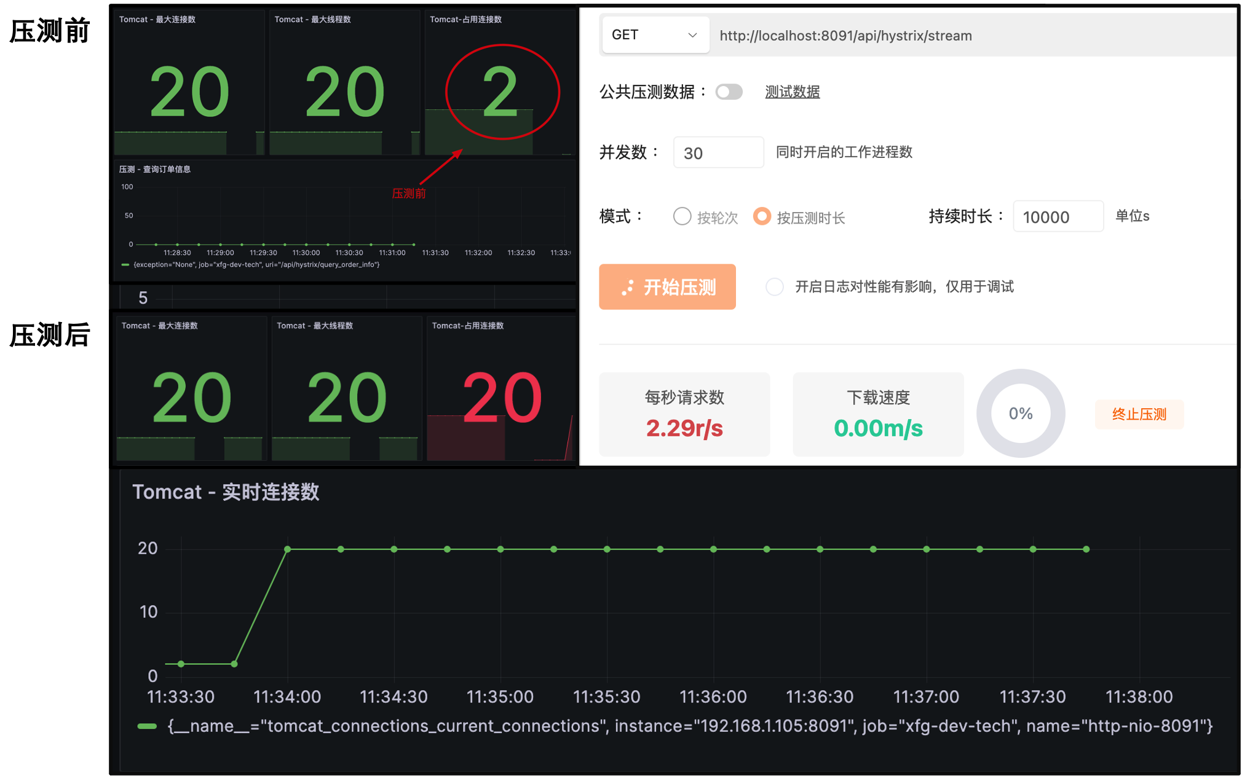Click the query_order_info legend entry
Image resolution: width=1242 pixels, height=778 pixels.
(256, 265)
